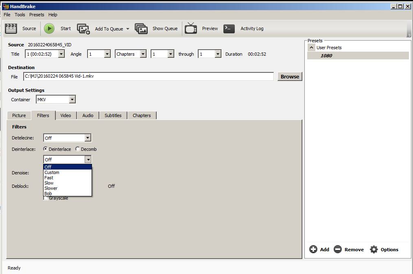The width and height of the screenshot is (413, 274).
Task: Switch to the Subtitles tab
Action: click(113, 115)
